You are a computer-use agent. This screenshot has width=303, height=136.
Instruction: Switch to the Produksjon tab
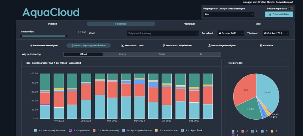(189, 24)
